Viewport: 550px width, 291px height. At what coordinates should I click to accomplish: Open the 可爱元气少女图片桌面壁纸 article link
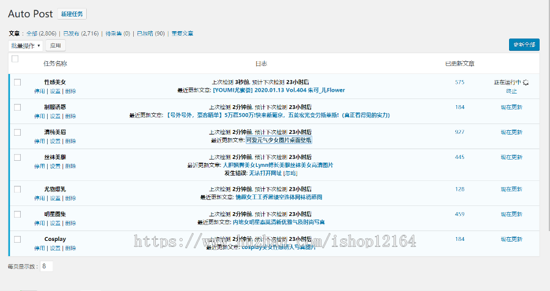coord(279,140)
